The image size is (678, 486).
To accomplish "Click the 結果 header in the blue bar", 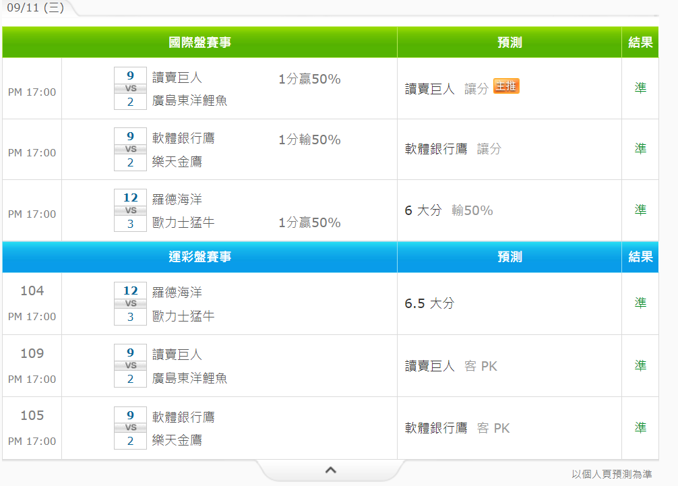I will pyautogui.click(x=640, y=257).
